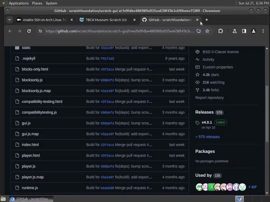This screenshot has height=202, width=270.
Task: Open blocksonly.js.map file
Action: [36, 91]
